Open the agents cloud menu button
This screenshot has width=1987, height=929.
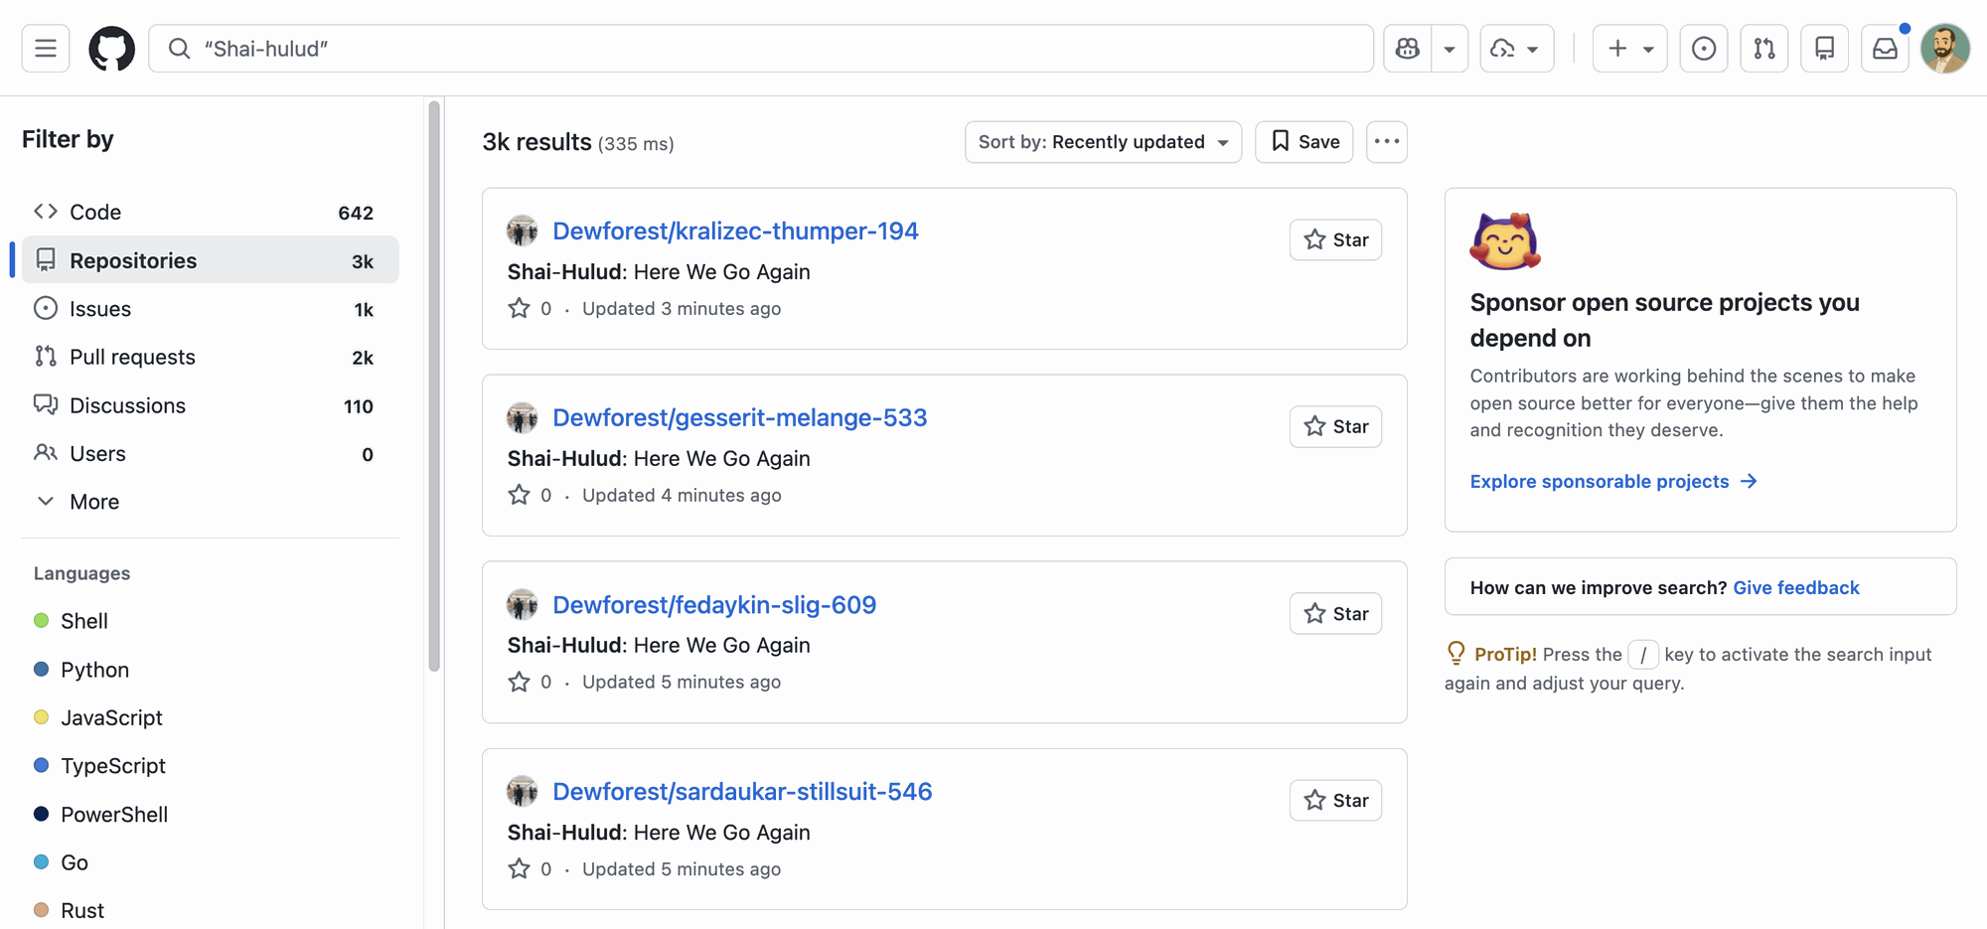[1517, 49]
